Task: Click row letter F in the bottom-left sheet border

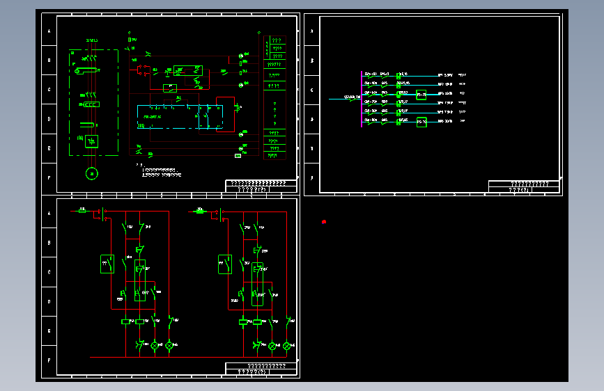Action: point(49,360)
